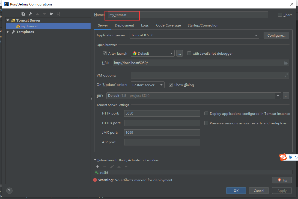Edit templates via wrench icon

click(x=30, y=14)
